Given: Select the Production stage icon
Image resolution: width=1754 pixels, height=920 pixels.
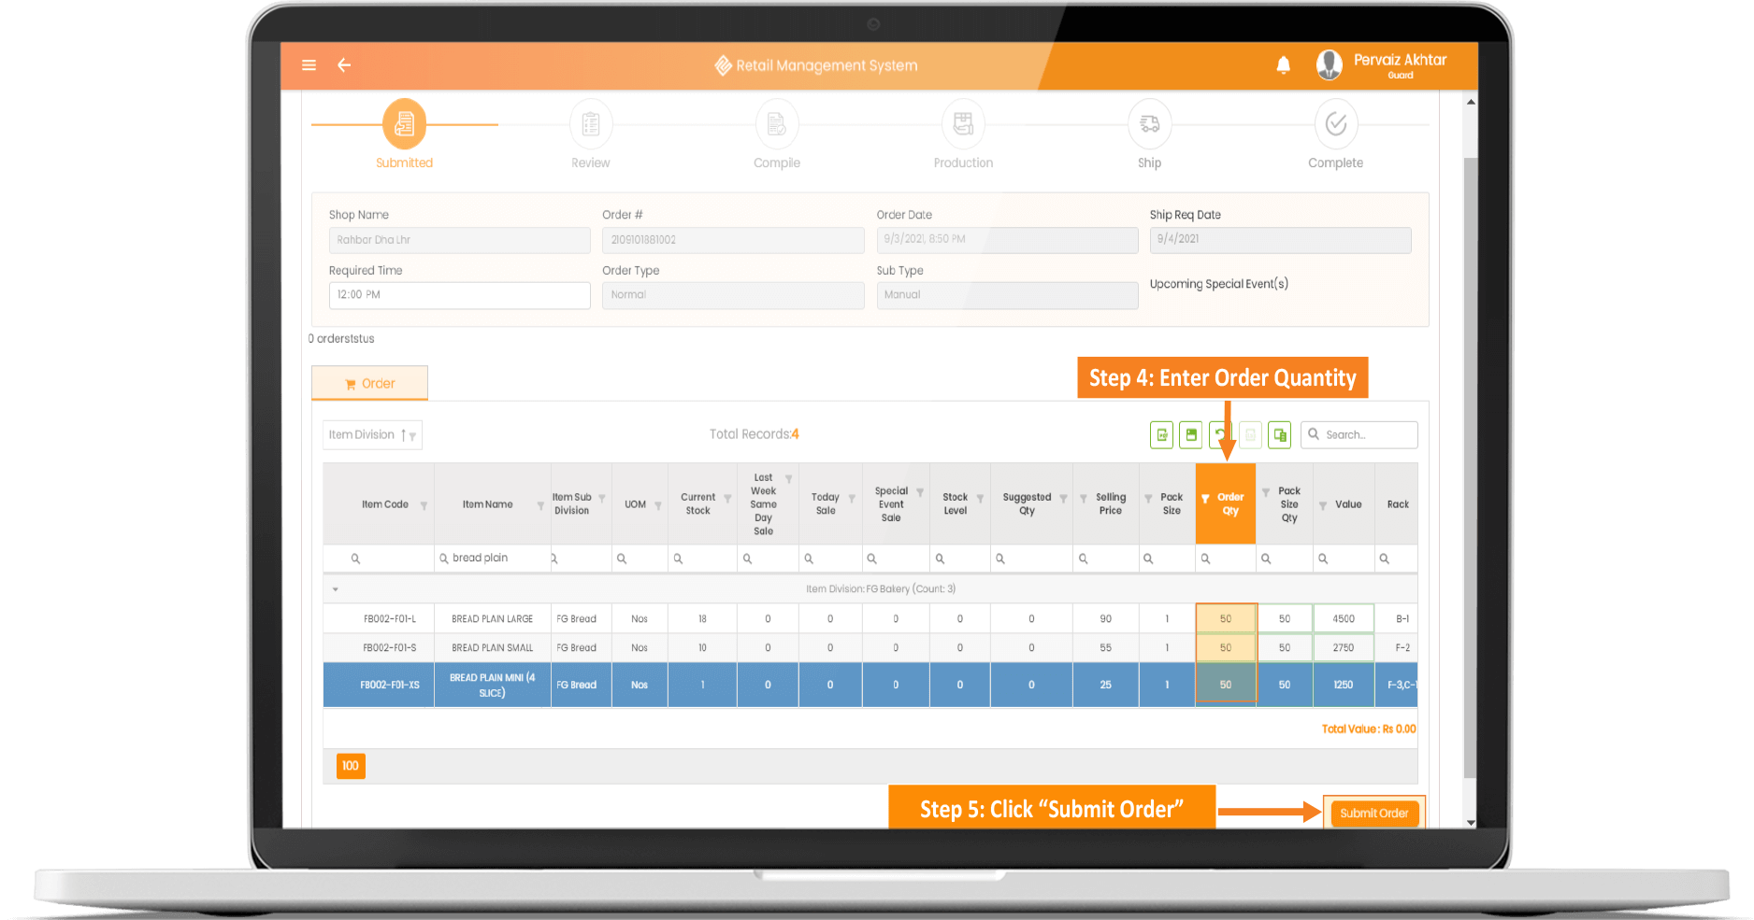Looking at the screenshot, I should pyautogui.click(x=963, y=123).
